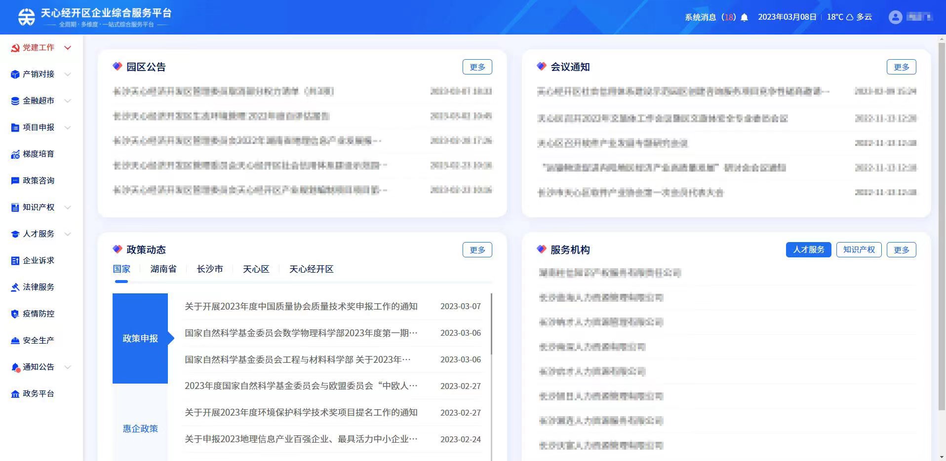The image size is (946, 461).
Task: Click the 政务平台 sidebar icon
Action: click(x=14, y=393)
